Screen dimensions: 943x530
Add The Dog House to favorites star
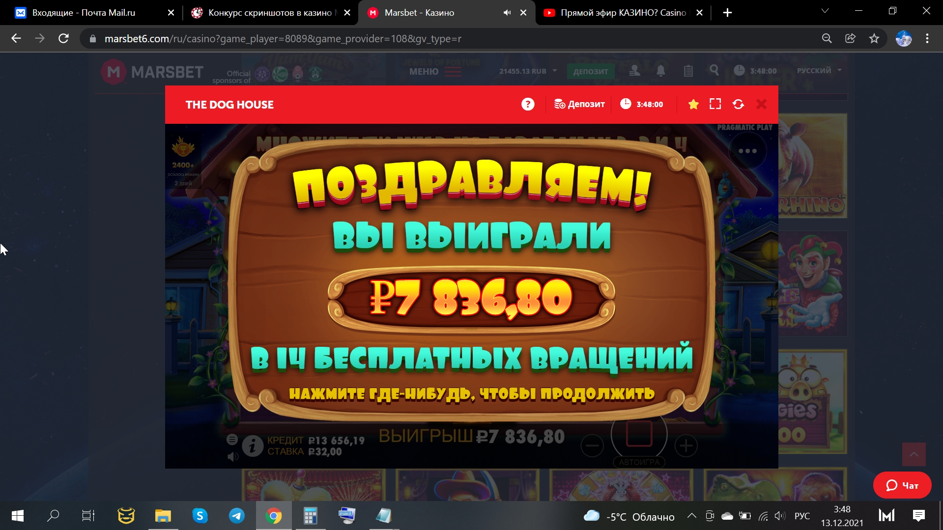pos(693,104)
